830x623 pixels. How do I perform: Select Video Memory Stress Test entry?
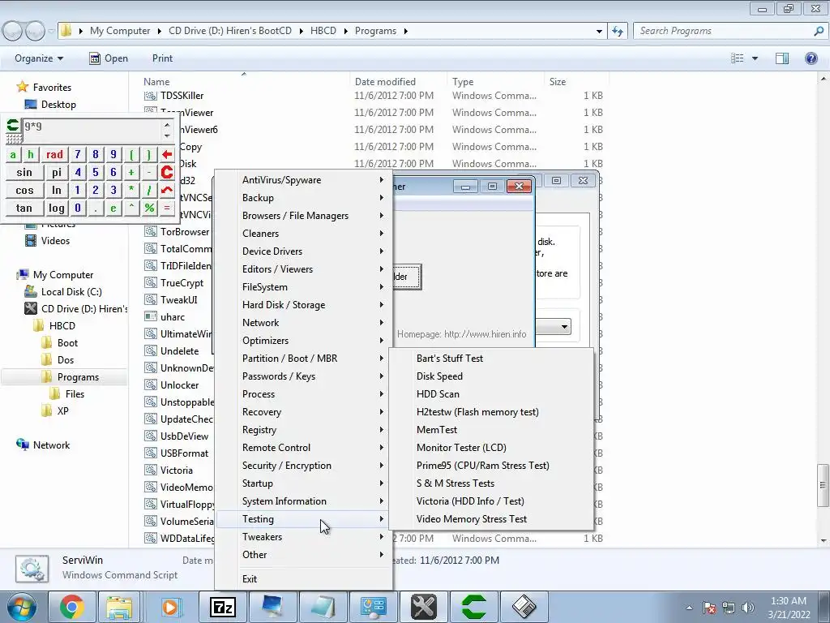[491, 519]
